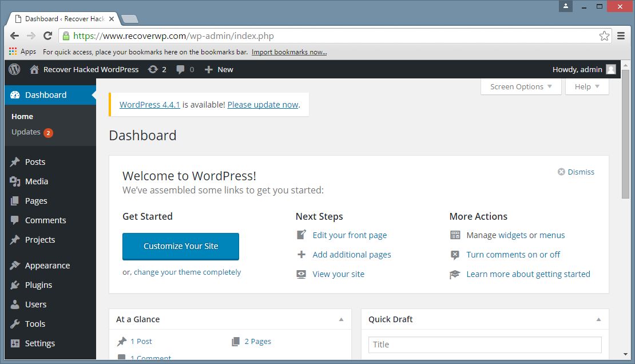Collapse the At a Glance widget
Viewport: 635px width, 364px height.
point(342,319)
